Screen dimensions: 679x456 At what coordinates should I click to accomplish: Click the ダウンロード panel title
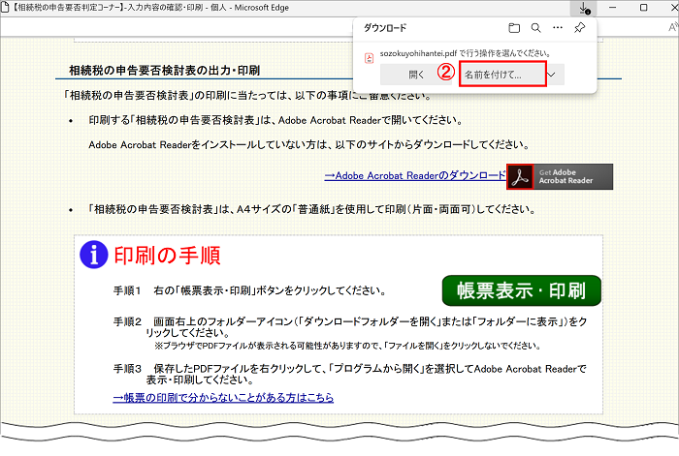tap(386, 28)
